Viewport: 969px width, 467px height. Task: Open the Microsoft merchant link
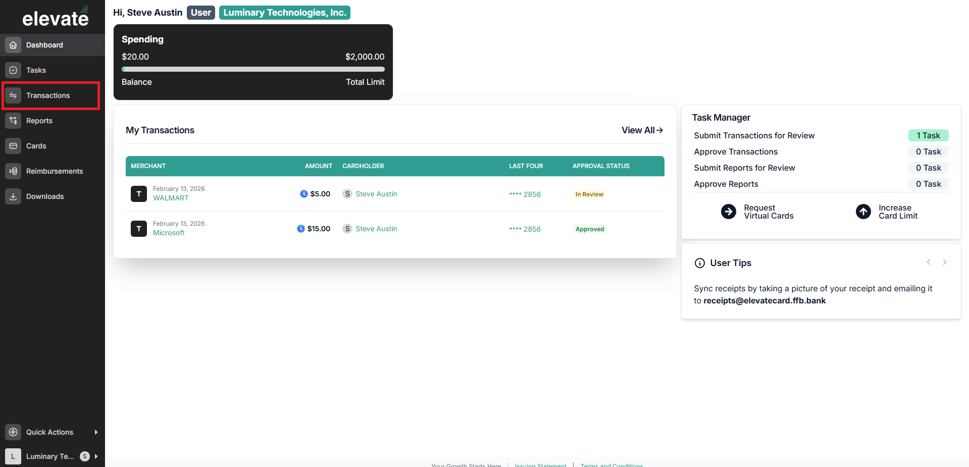[169, 233]
